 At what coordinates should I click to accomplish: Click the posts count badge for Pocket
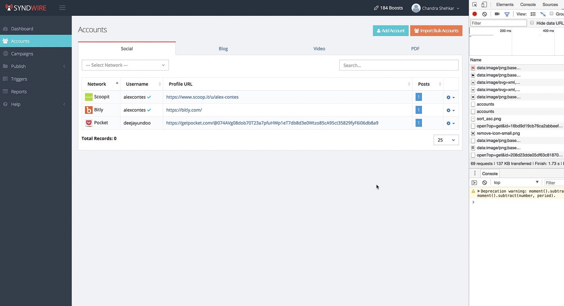(419, 123)
